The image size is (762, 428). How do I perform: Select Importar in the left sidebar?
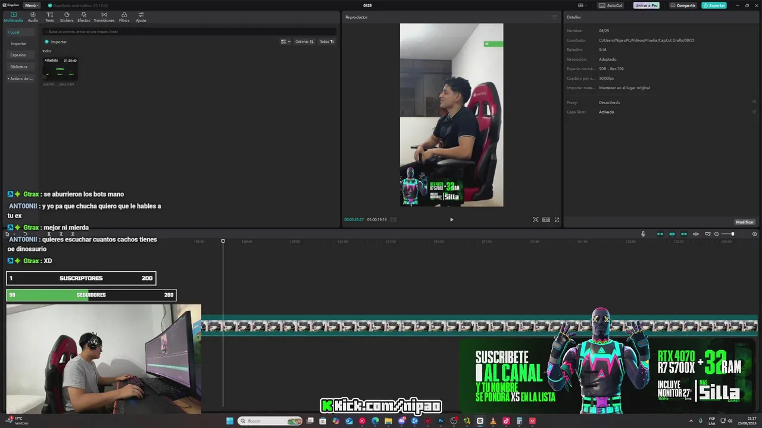18,43
